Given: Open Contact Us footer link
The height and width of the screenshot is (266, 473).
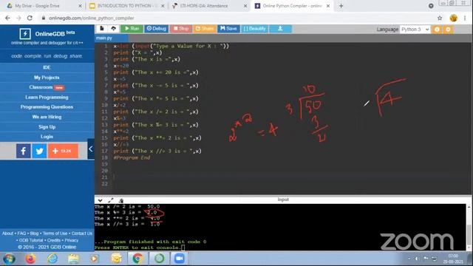Looking at the screenshot, I should tap(82, 233).
